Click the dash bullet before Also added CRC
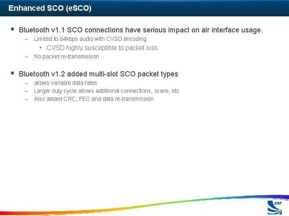The width and height of the screenshot is (289, 216). [x=26, y=99]
